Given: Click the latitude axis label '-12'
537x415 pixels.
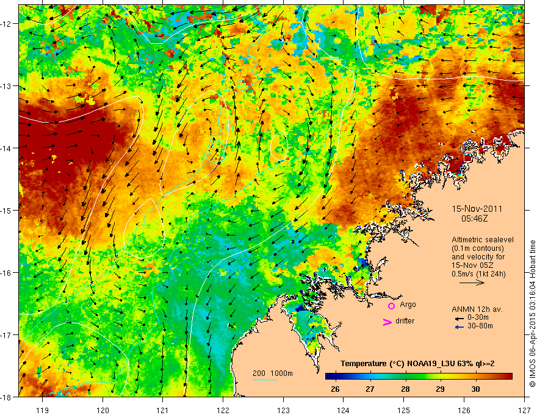Looking at the screenshot, I should pyautogui.click(x=6, y=24).
